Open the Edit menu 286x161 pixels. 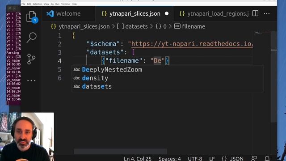tap(29, 4)
